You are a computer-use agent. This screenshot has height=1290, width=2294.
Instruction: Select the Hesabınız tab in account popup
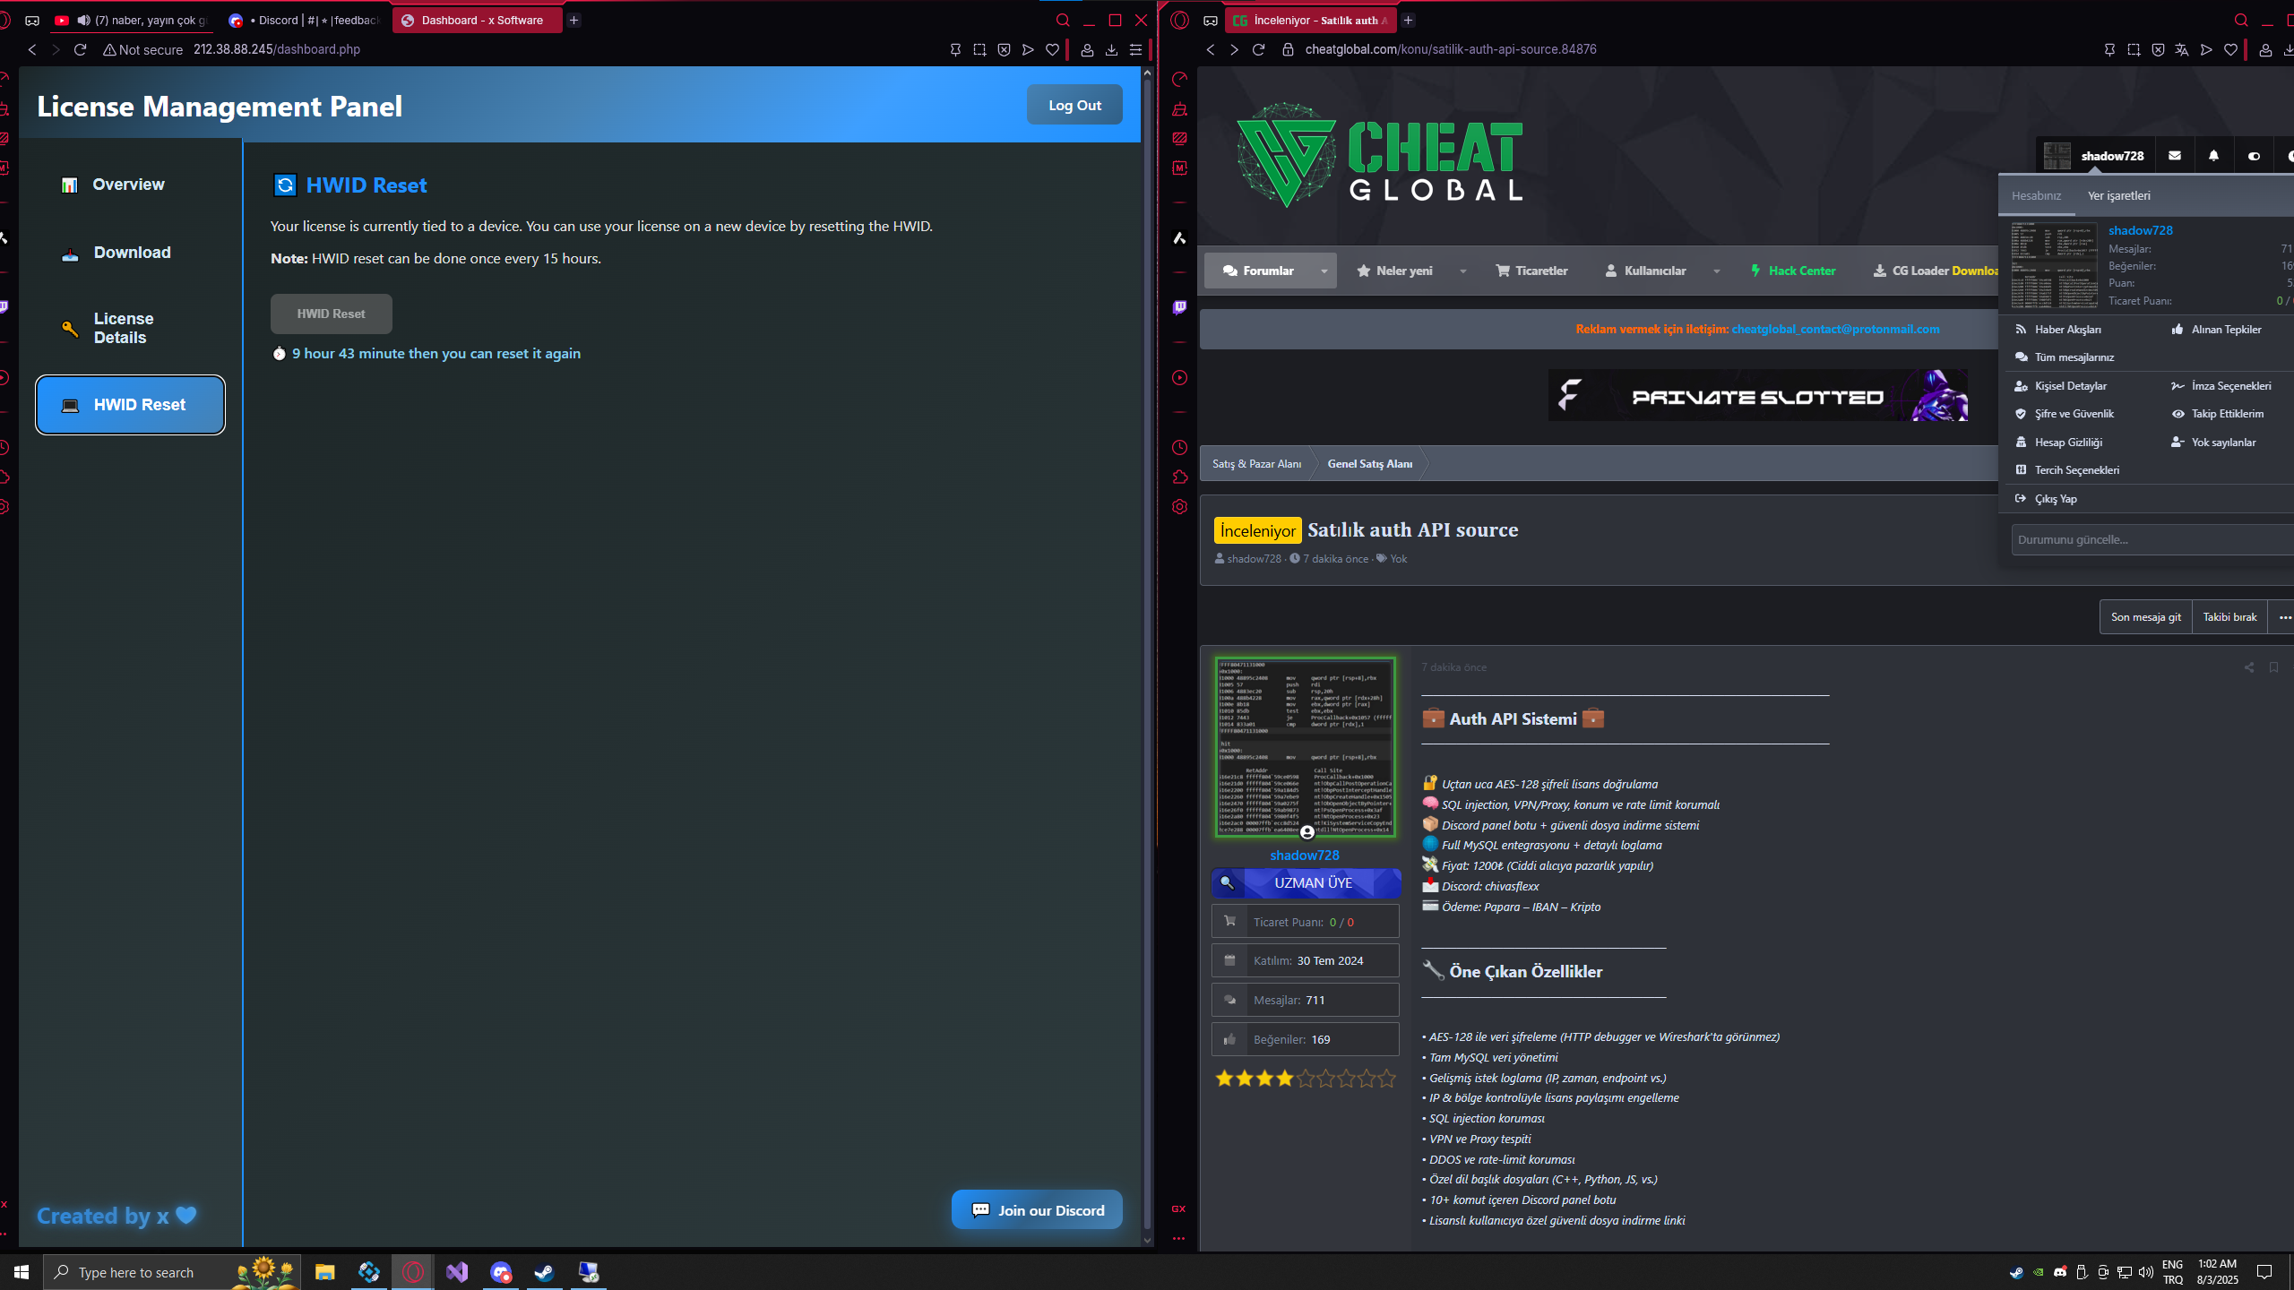pos(2036,195)
